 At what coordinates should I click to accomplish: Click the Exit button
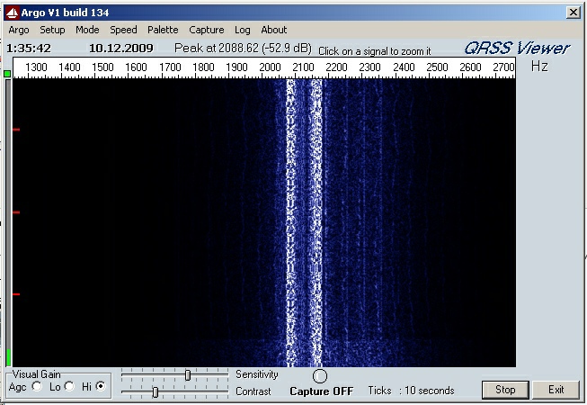click(x=556, y=390)
